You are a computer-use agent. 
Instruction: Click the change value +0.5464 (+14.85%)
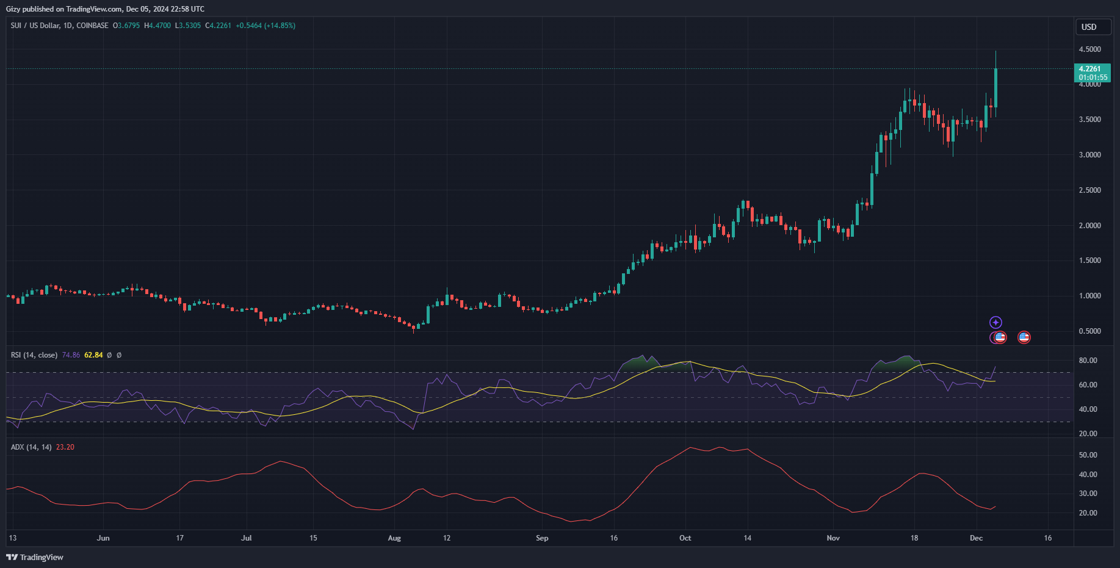coord(266,26)
